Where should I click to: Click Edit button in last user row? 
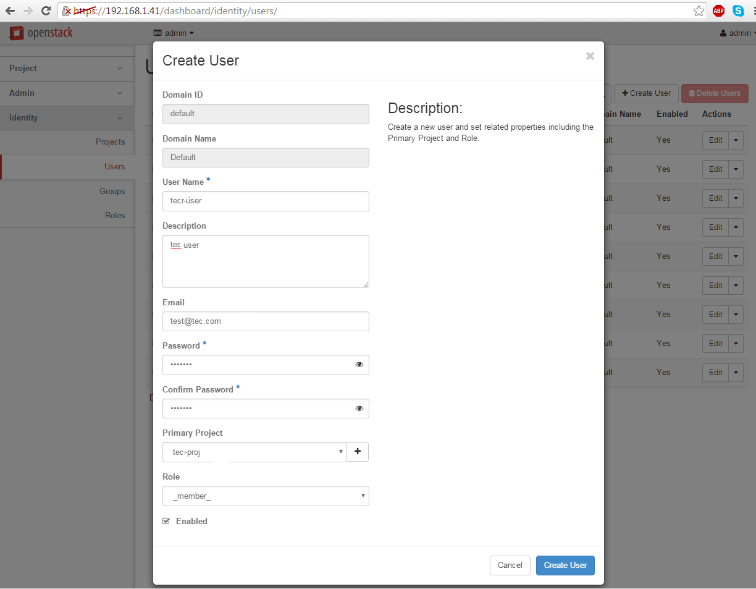pos(716,373)
